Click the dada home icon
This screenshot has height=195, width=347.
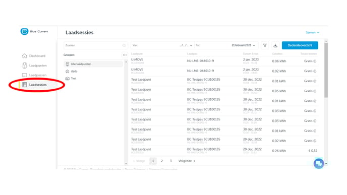(67, 71)
